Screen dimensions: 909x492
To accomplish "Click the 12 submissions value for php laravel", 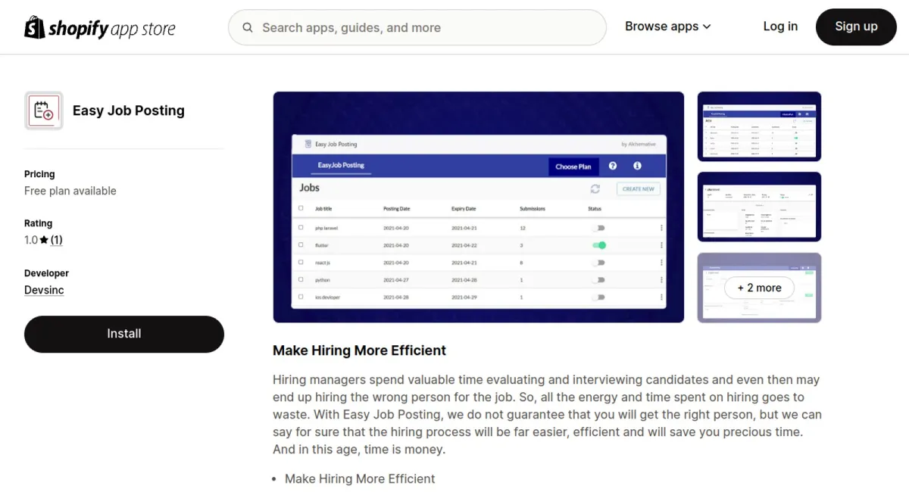I will click(x=523, y=228).
